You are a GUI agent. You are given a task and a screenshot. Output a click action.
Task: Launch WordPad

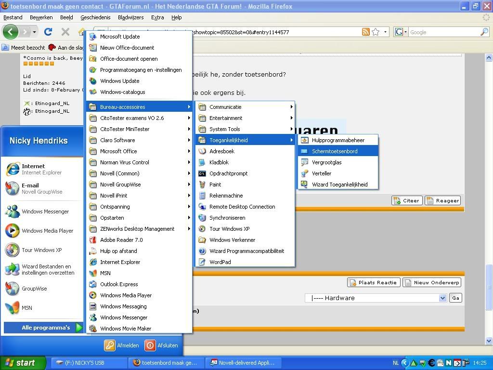(x=245, y=262)
